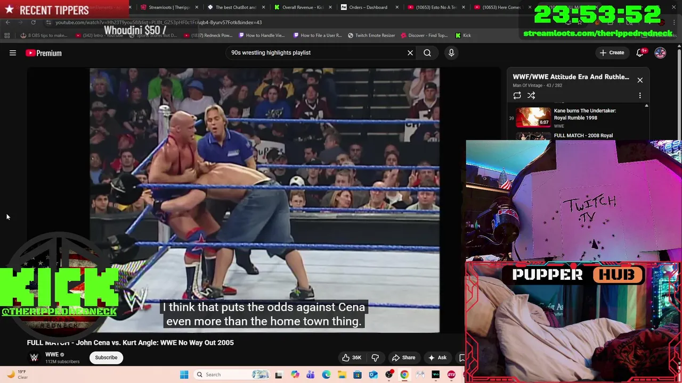The width and height of the screenshot is (682, 383).
Task: Open the account avatar menu
Action: coord(660,53)
